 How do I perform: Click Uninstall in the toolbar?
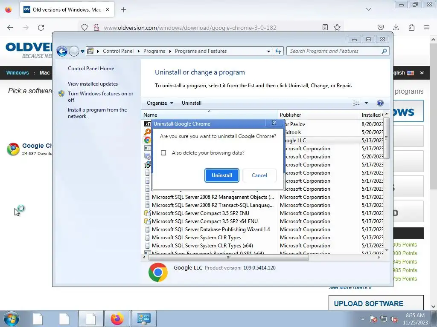coord(192,103)
